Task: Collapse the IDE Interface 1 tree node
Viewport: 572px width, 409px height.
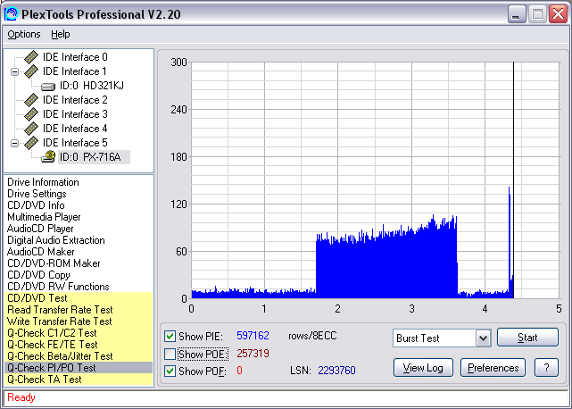Action: point(14,71)
